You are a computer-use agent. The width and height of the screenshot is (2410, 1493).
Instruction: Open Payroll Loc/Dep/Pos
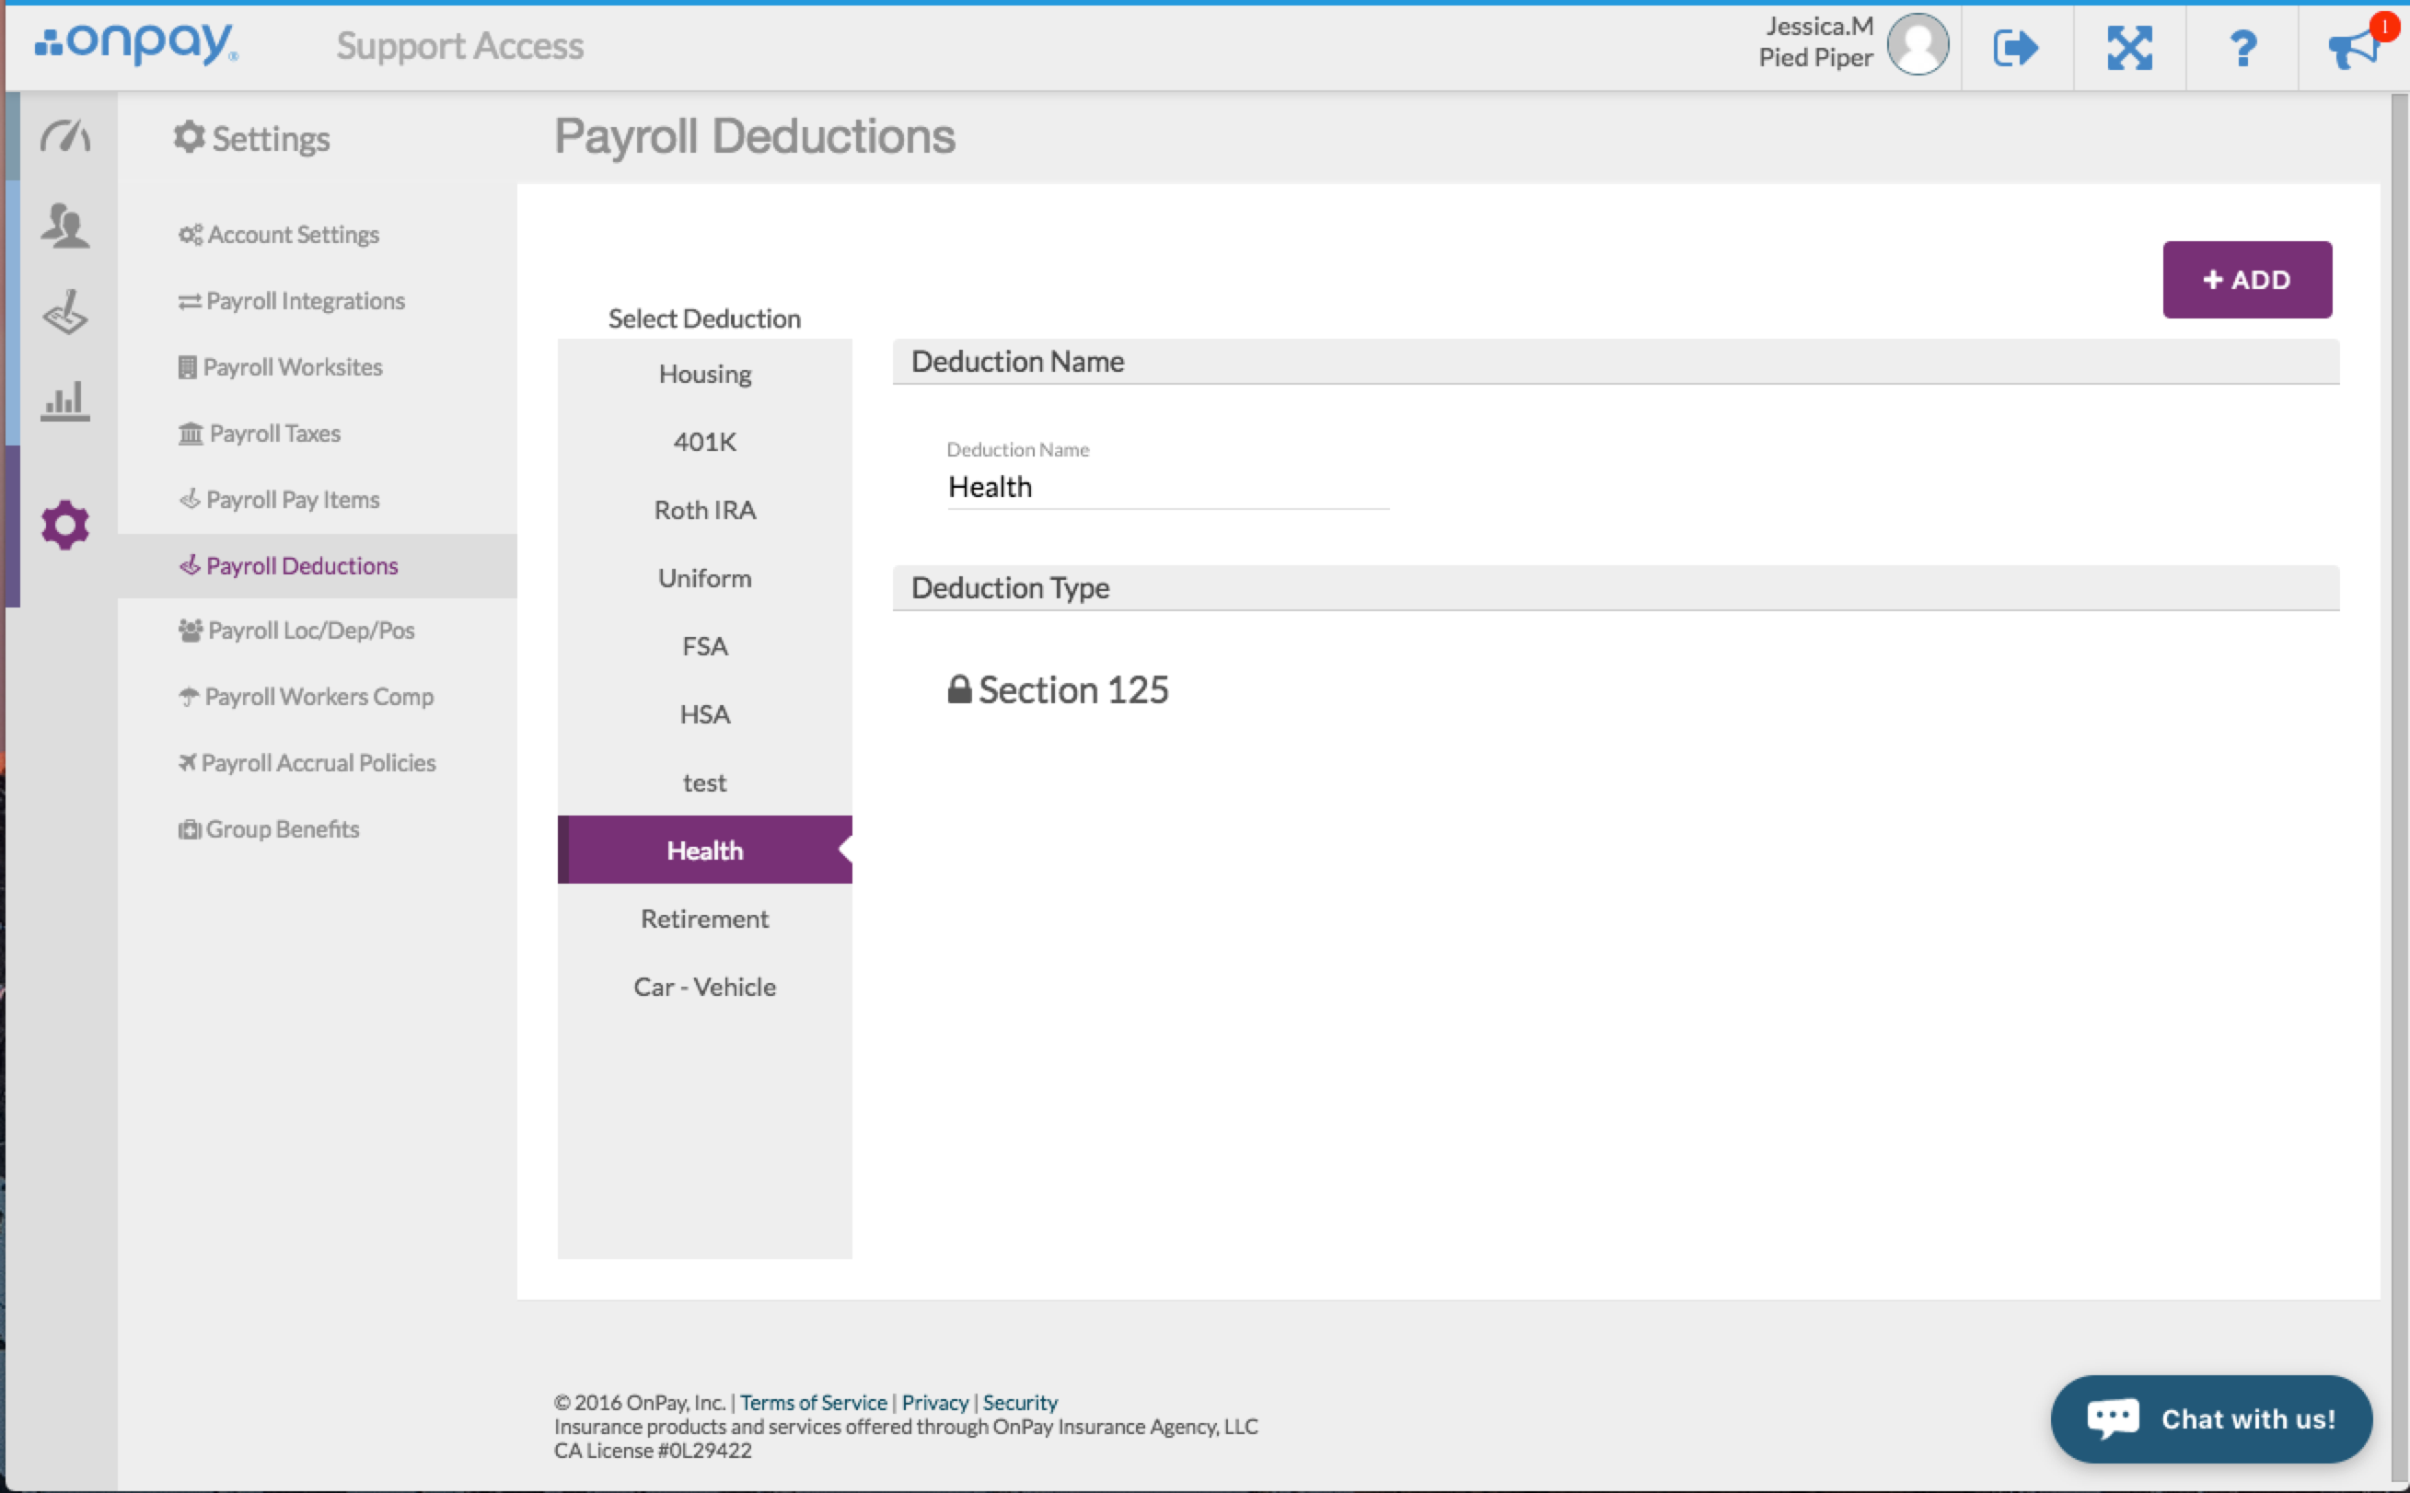click(x=296, y=631)
